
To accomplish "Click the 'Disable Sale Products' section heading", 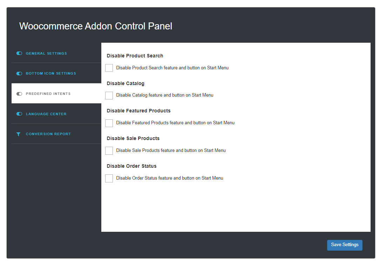I will (x=133, y=138).
